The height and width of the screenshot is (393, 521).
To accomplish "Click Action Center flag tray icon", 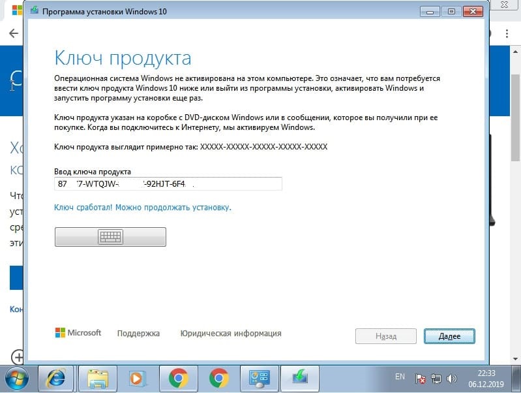I will [x=421, y=378].
